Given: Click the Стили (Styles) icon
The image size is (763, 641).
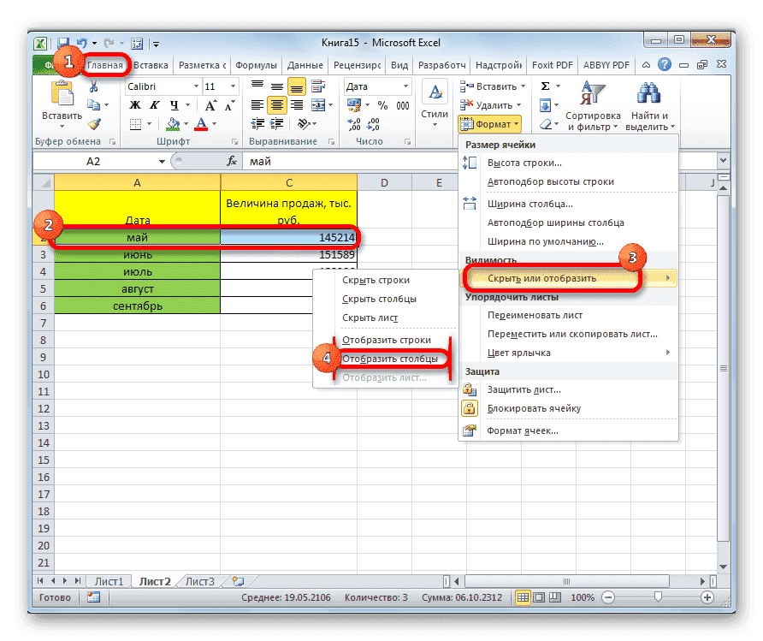Looking at the screenshot, I should (435, 92).
